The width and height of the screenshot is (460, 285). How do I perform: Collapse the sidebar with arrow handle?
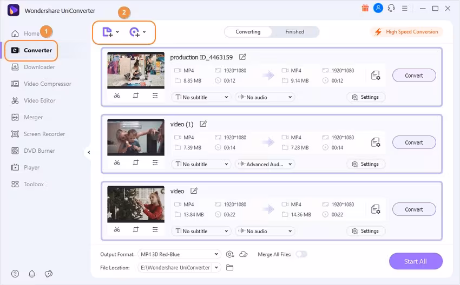click(89, 152)
